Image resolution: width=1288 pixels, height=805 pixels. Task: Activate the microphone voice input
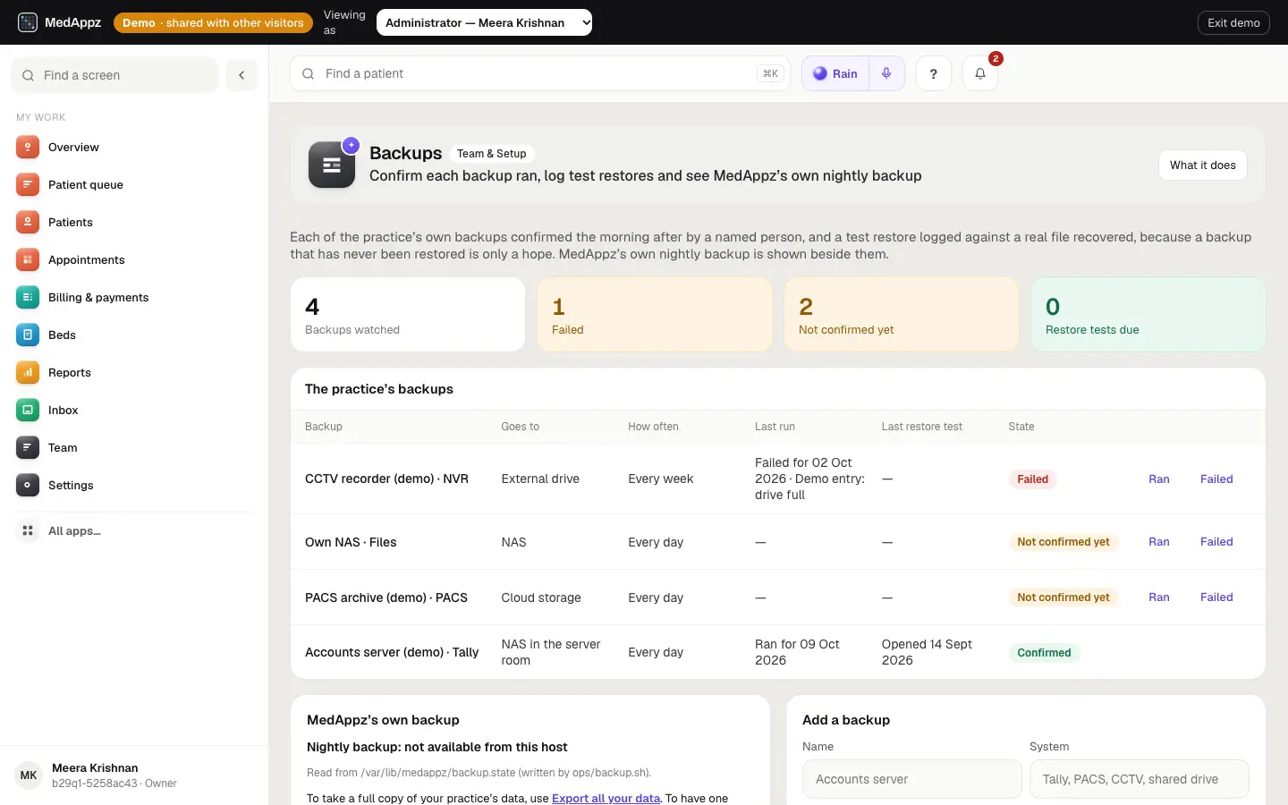pyautogui.click(x=886, y=73)
